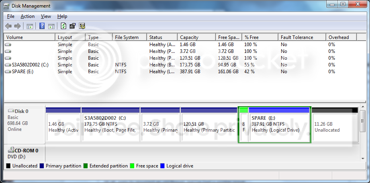Select drive icon in 3.72 GB volume row

(8, 51)
